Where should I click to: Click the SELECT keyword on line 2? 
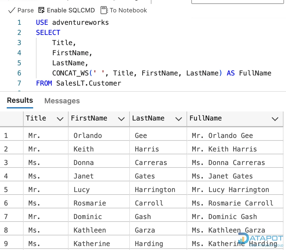click(48, 33)
